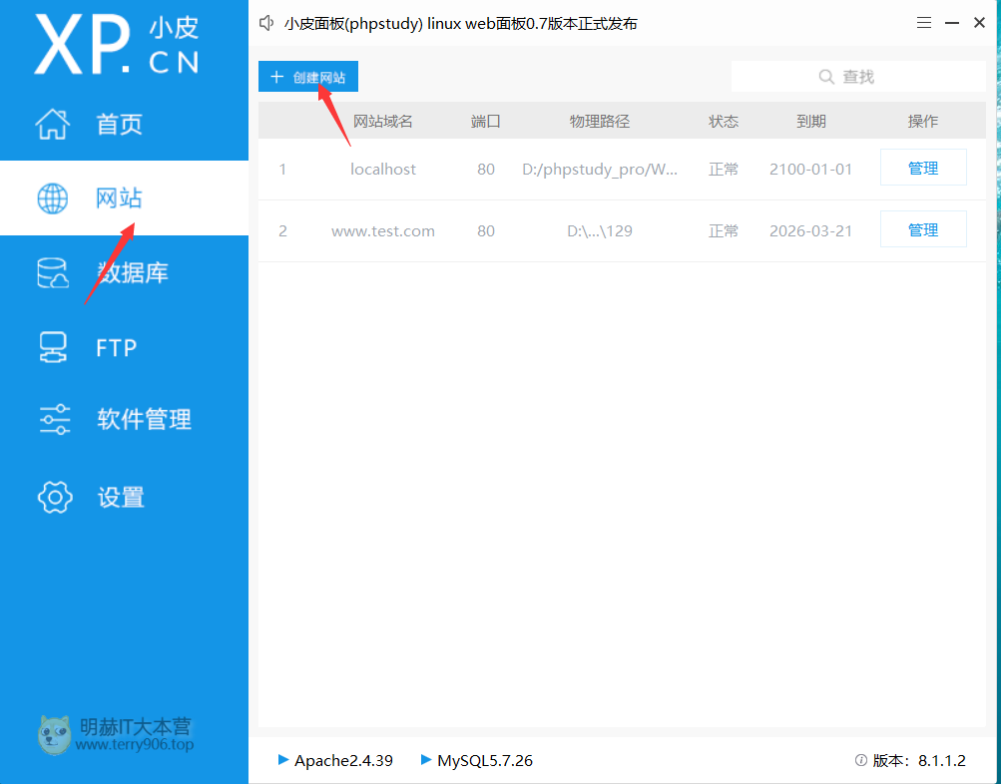Open 管理 for www.test.com
The width and height of the screenshot is (1001, 784).
pos(923,229)
